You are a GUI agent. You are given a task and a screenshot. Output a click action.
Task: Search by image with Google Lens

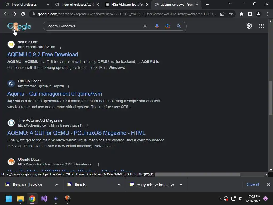click(168, 26)
